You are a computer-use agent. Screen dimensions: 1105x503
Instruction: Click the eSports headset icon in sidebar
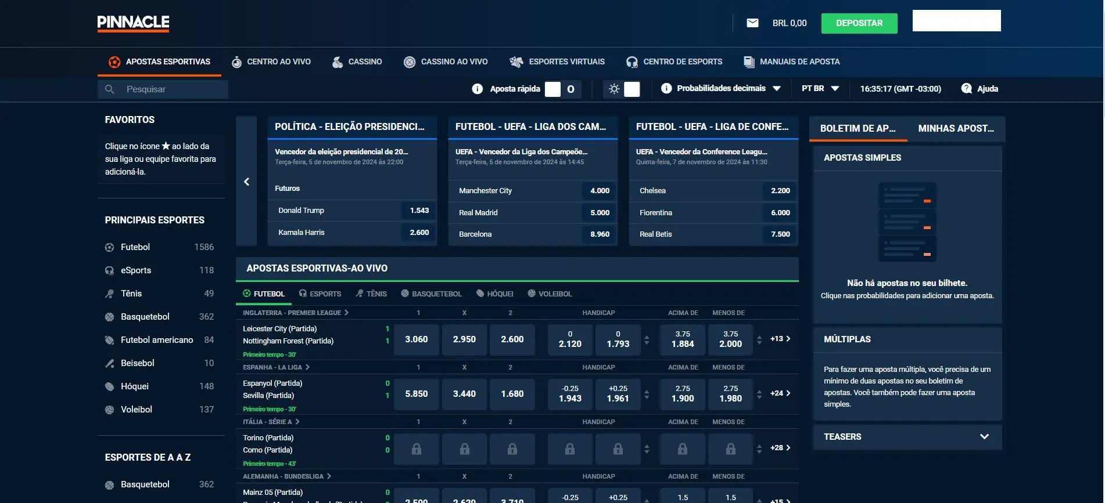(x=109, y=270)
